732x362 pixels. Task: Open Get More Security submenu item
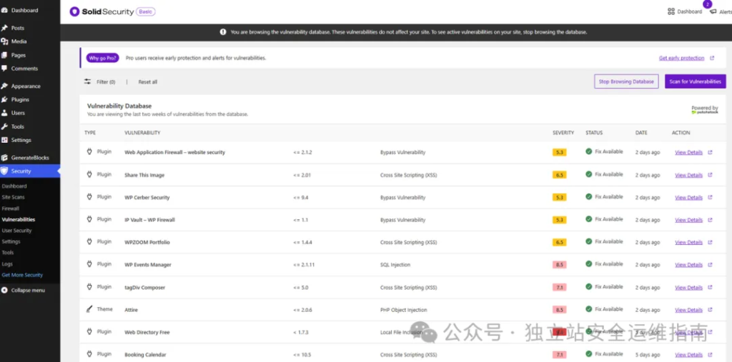point(22,275)
